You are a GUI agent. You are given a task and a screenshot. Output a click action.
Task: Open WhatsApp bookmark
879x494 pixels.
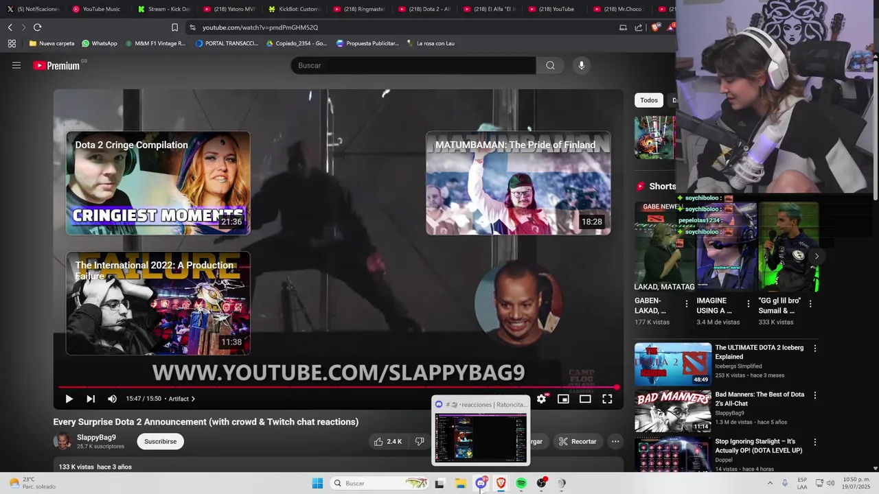point(100,43)
